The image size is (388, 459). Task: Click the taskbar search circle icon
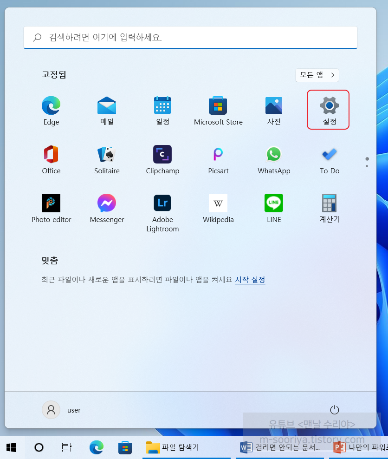(x=39, y=447)
